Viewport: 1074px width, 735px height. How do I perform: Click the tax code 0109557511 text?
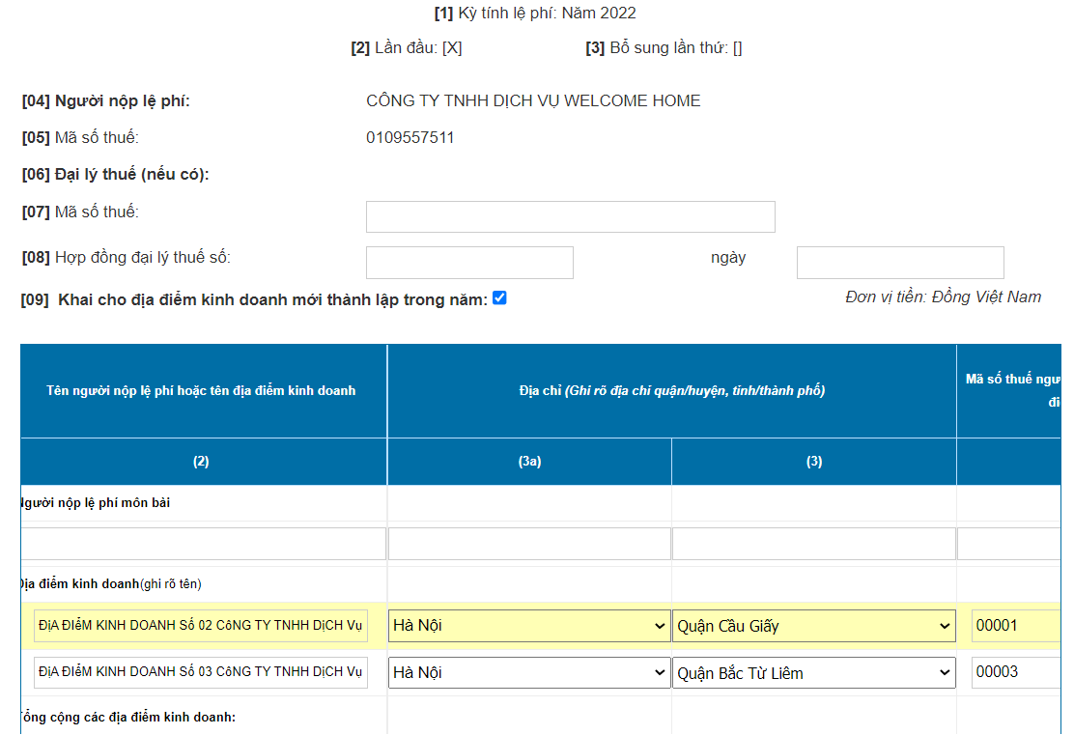tap(410, 138)
